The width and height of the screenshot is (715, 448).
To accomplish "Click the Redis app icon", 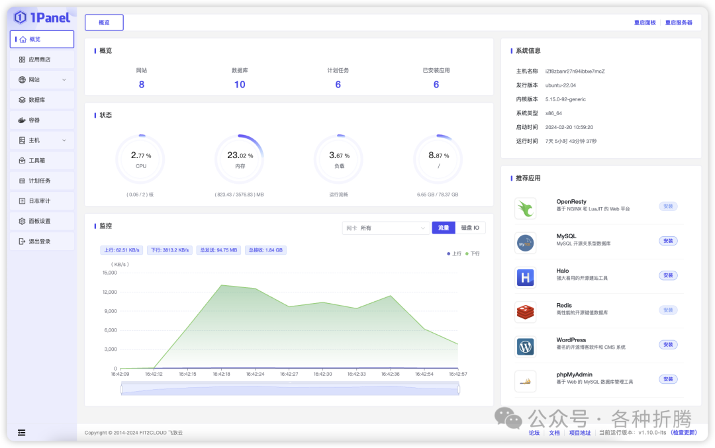I will pyautogui.click(x=525, y=312).
